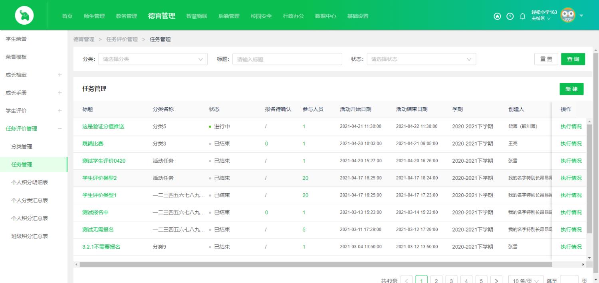
Task: Open the 状态 status dropdown
Action: (x=421, y=59)
